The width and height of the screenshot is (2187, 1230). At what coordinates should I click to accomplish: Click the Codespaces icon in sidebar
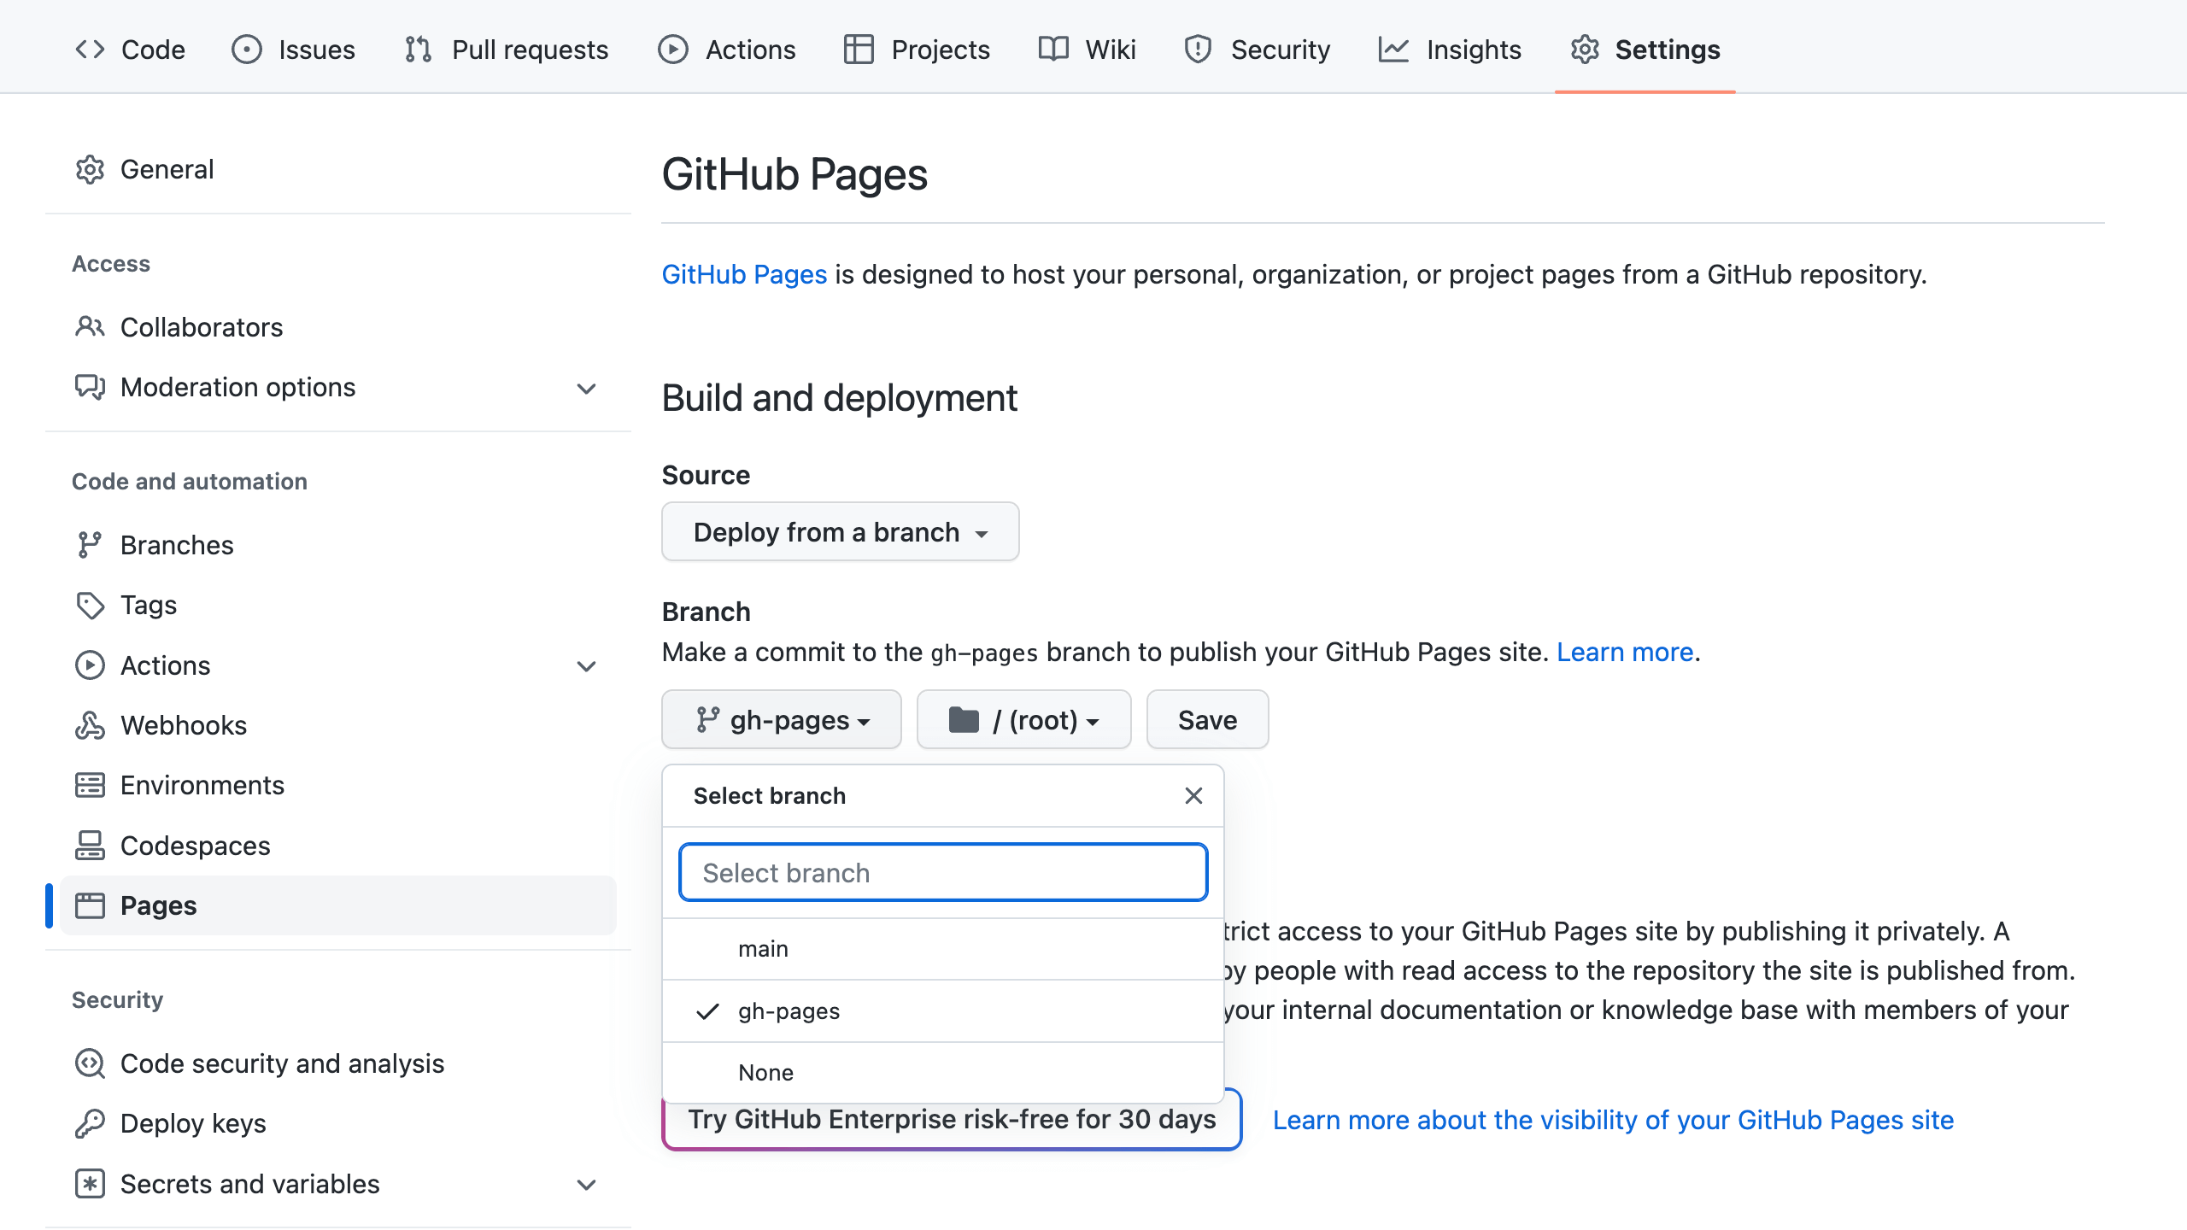tap(90, 846)
